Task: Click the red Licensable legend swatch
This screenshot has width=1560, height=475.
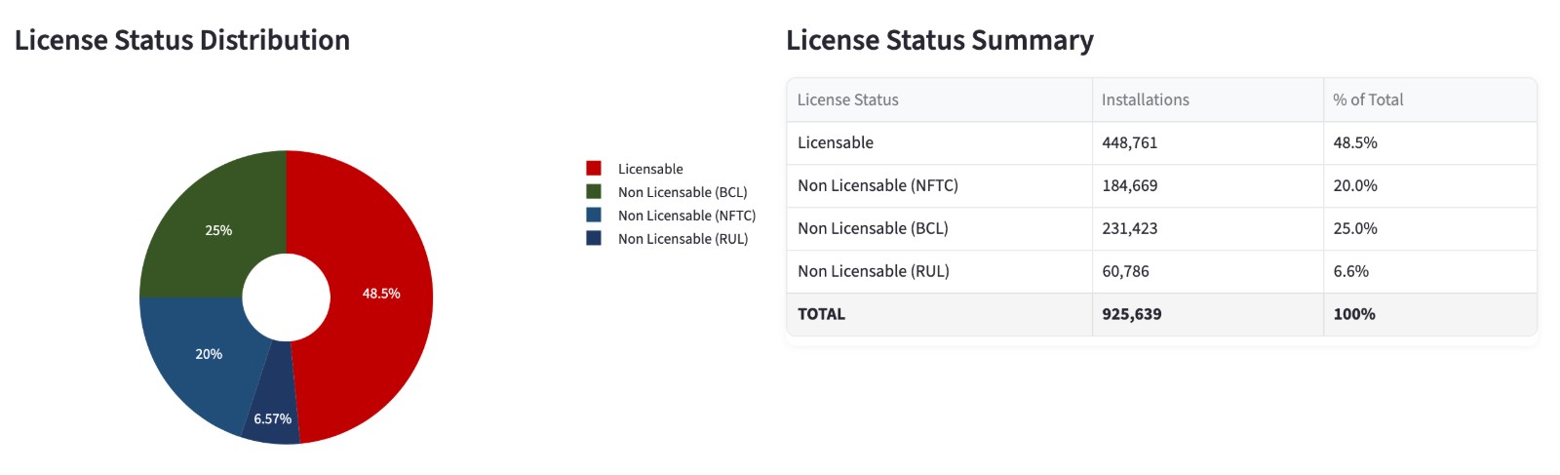Action: point(594,169)
